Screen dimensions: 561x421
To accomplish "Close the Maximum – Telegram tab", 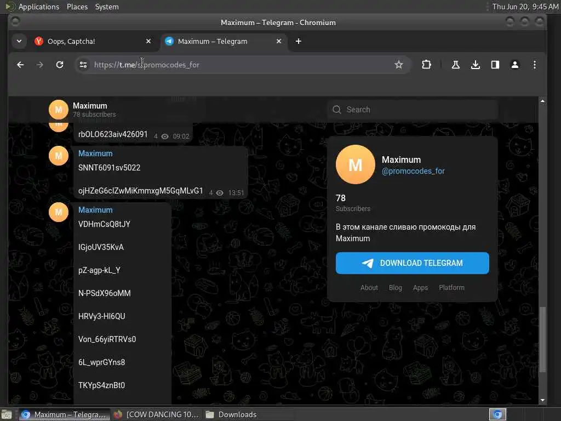I will [279, 41].
